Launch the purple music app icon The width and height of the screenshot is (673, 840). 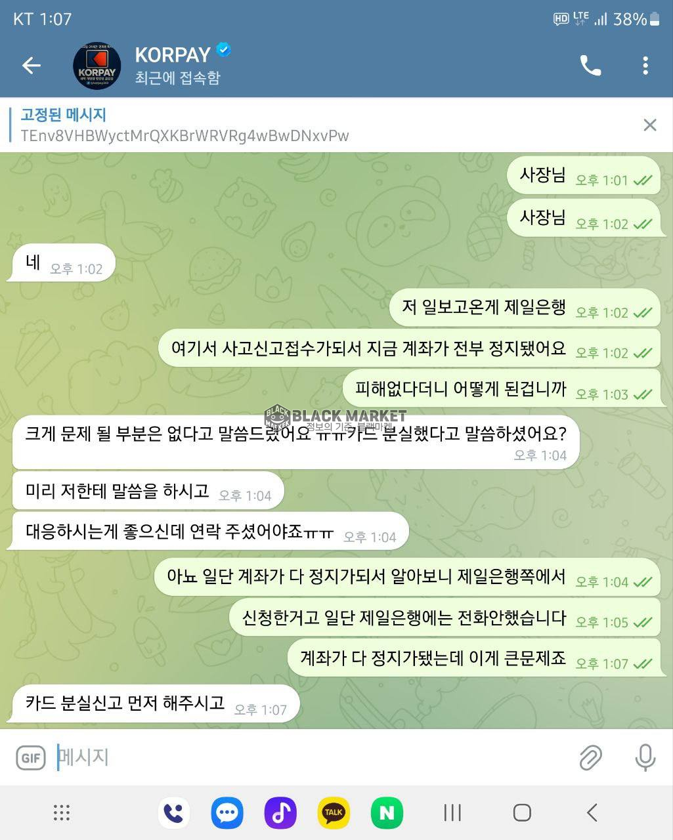click(x=280, y=813)
